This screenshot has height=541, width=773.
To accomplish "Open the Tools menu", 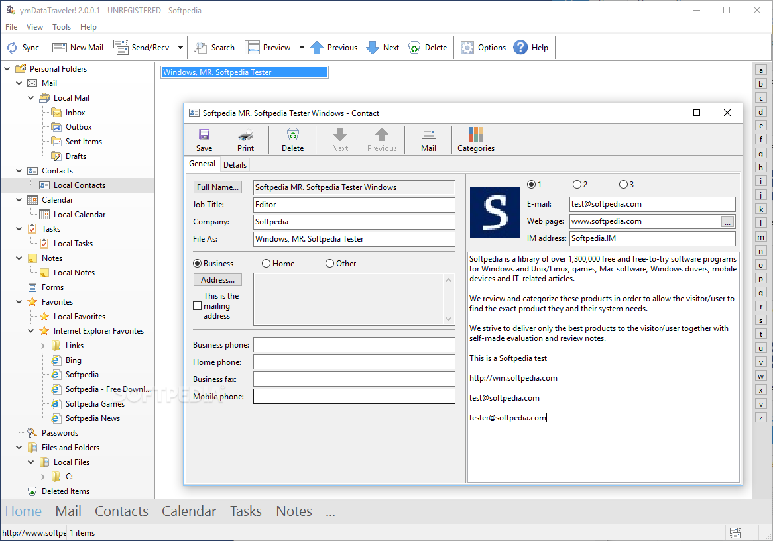I will [62, 27].
